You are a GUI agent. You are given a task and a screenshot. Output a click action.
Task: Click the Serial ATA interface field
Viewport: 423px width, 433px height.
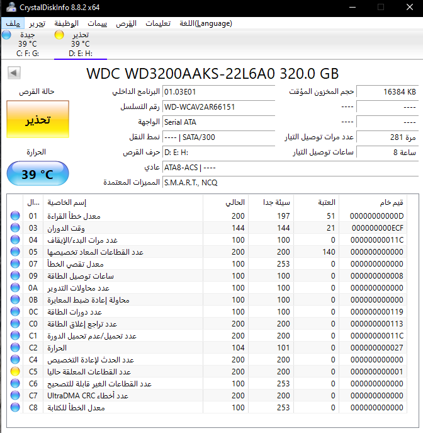[x=218, y=122]
